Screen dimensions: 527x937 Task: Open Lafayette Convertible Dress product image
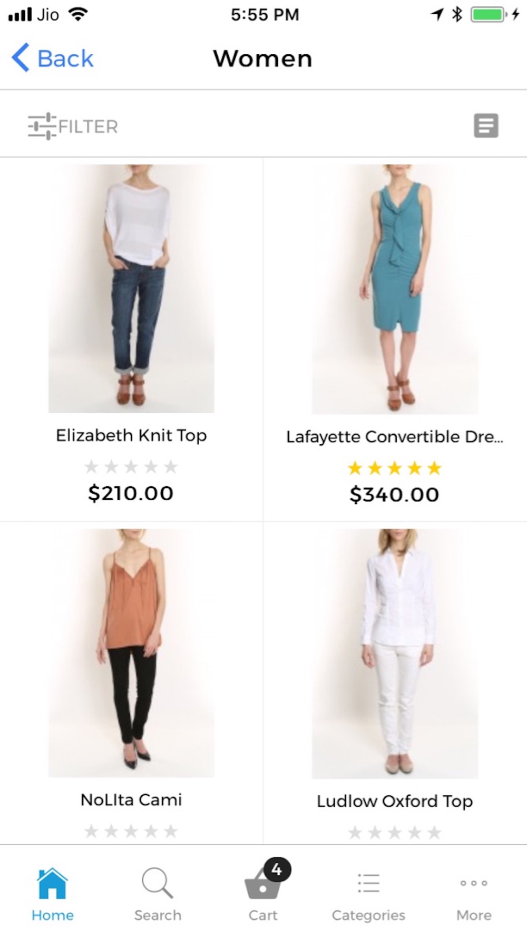pyautogui.click(x=395, y=289)
